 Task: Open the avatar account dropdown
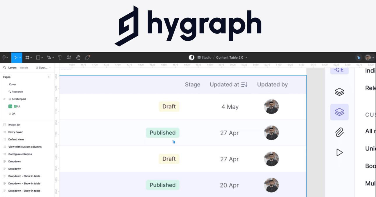point(374,57)
